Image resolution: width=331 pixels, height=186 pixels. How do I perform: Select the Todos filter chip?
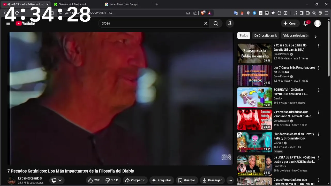click(244, 36)
